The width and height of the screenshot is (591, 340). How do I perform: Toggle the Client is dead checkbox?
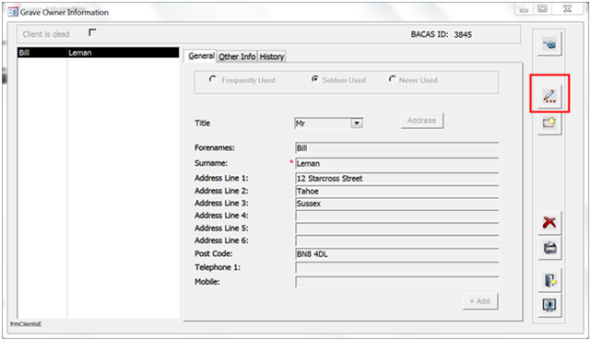pos(92,33)
